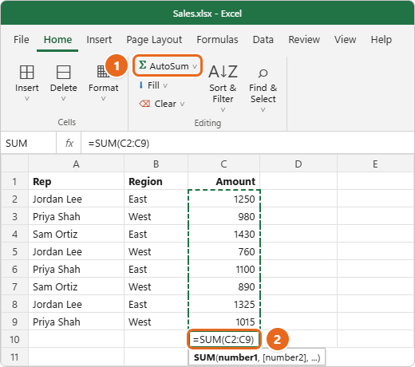
Task: Click the AutoSum sigma icon
Action: (143, 65)
